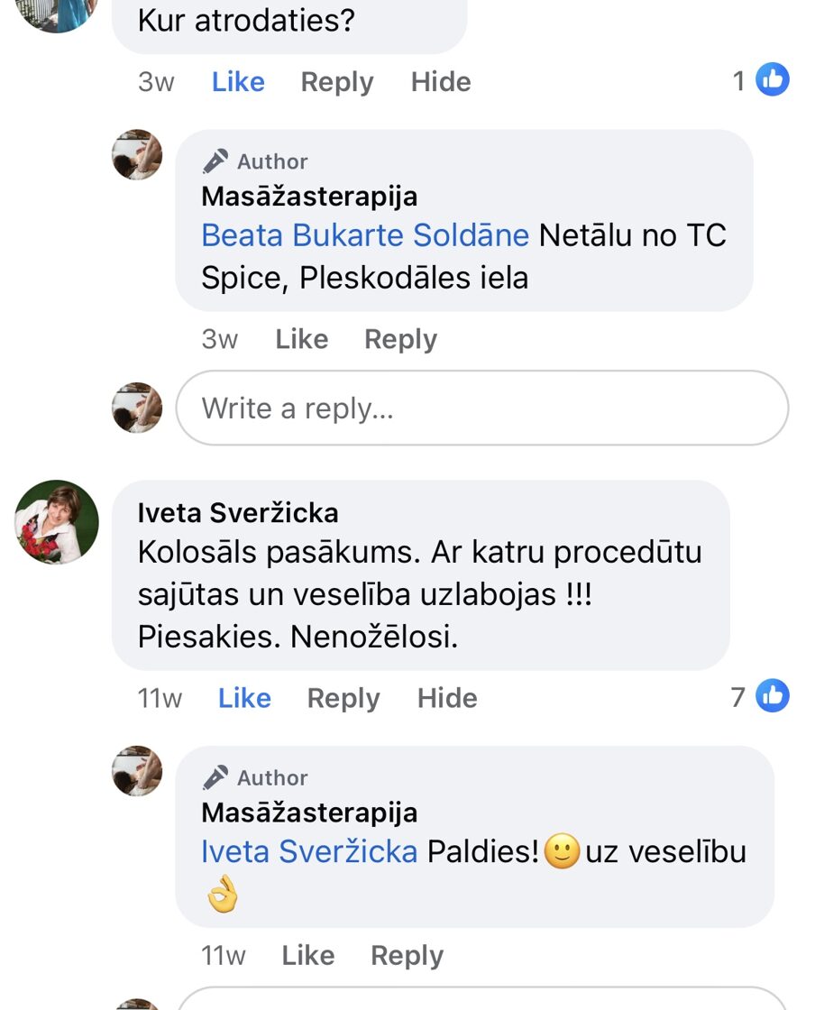This screenshot has width=815, height=1010.
Task: Hide the "Kur atrodaties?" comment
Action: point(441,82)
